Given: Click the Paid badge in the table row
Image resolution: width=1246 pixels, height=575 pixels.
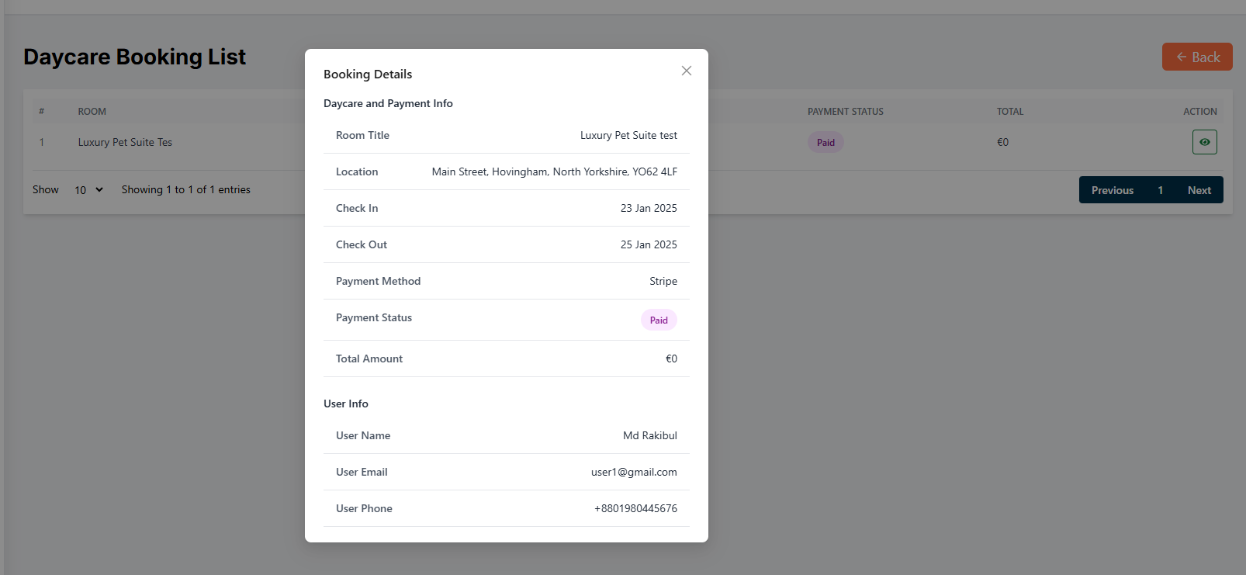Looking at the screenshot, I should coord(825,143).
